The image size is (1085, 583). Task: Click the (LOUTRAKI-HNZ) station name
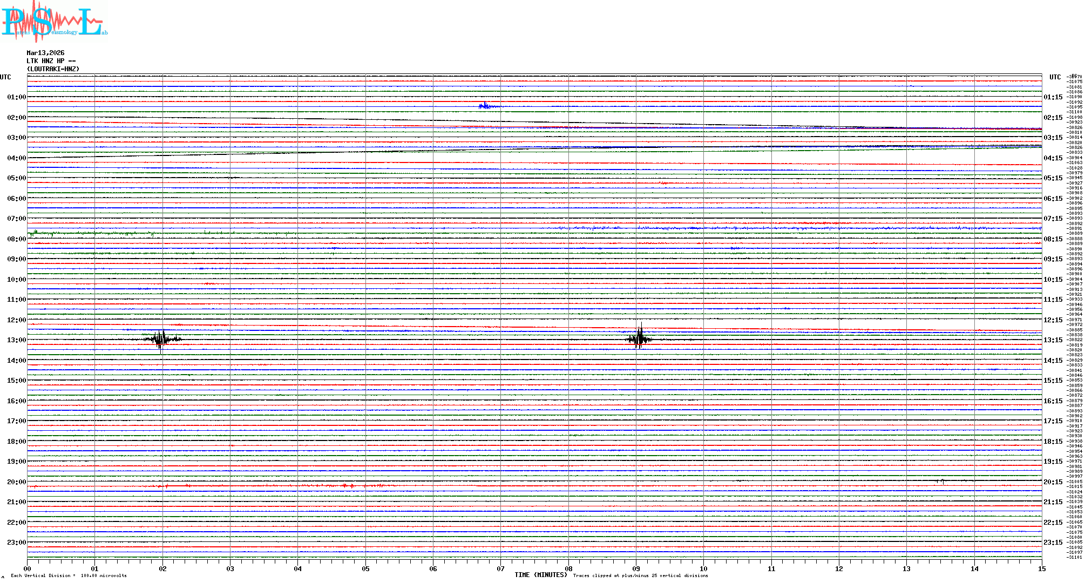[x=53, y=69]
